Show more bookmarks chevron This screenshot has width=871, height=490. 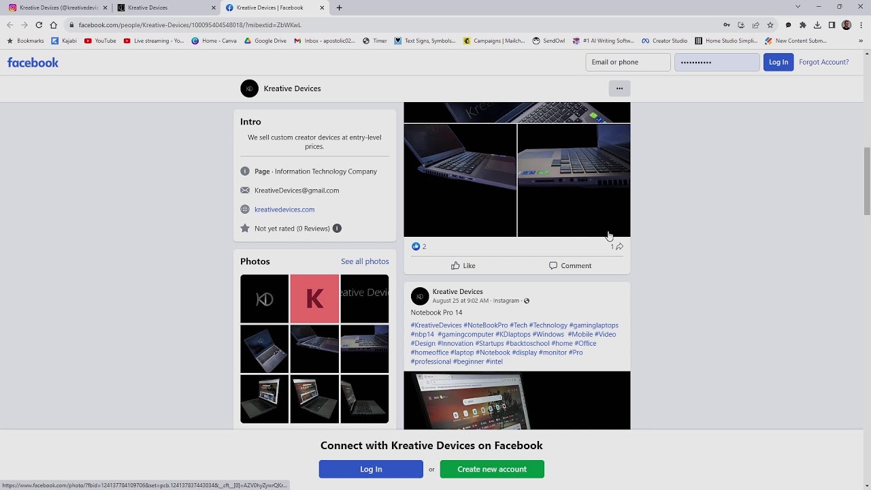[860, 41]
